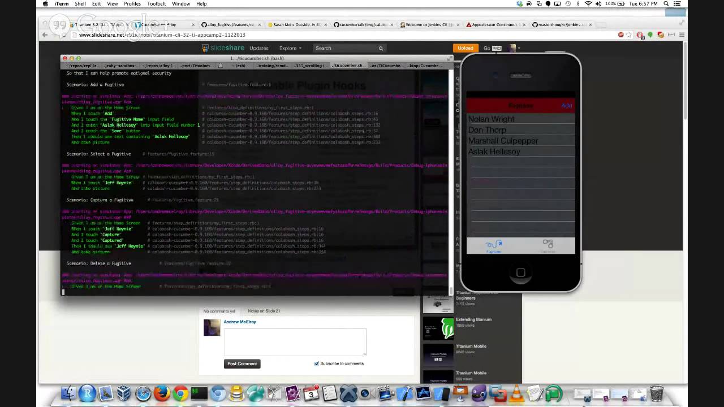
Task: Open Finder from the Dock
Action: [x=68, y=393]
